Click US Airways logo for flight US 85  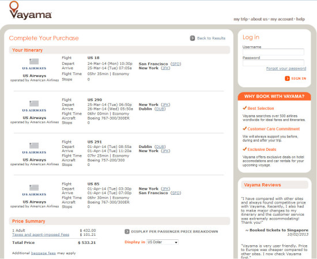[34, 190]
